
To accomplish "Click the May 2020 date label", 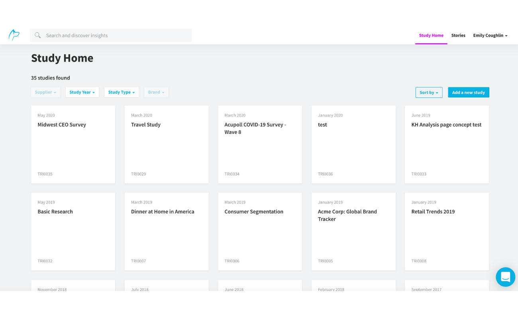I will pyautogui.click(x=46, y=115).
